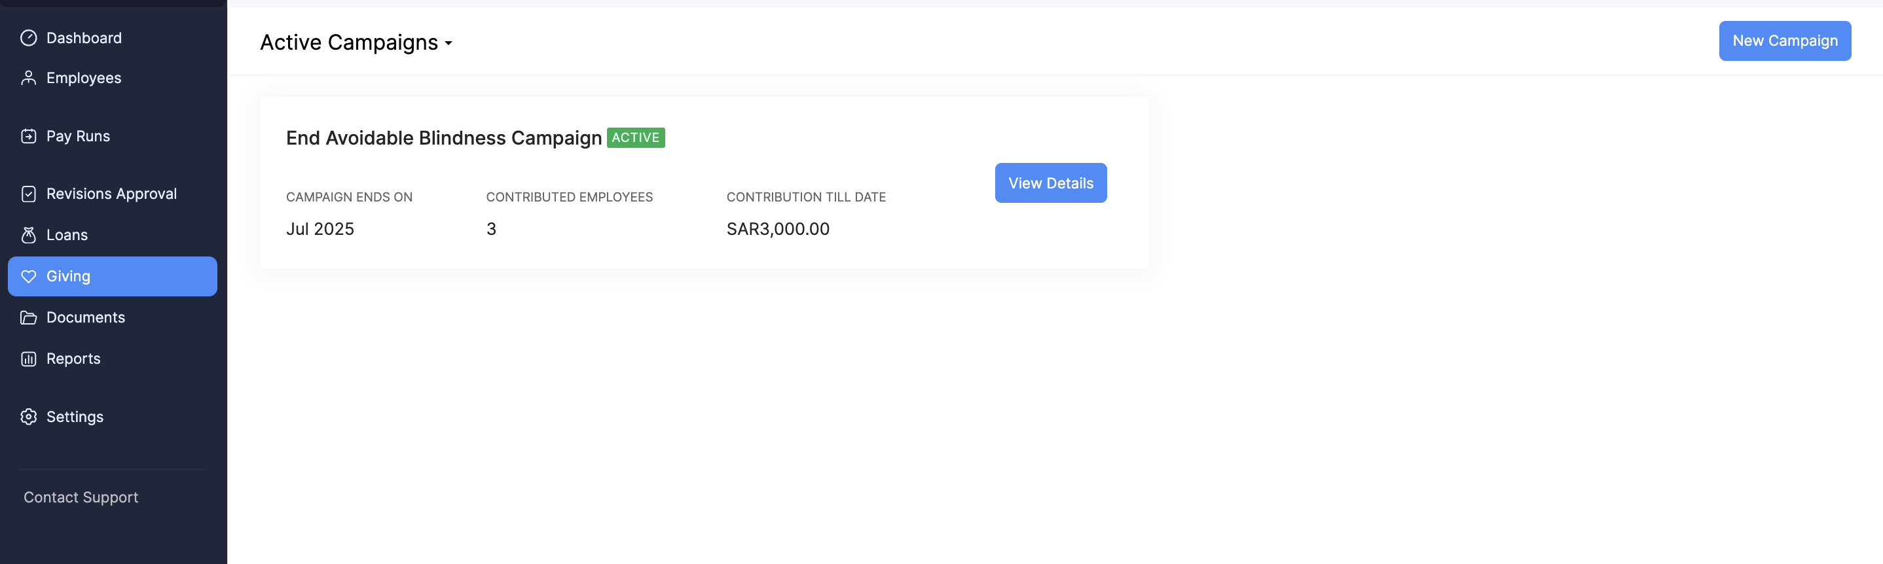Go to the Loans section

(67, 236)
